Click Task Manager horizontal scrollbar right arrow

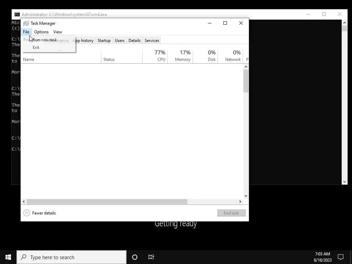[x=240, y=201]
